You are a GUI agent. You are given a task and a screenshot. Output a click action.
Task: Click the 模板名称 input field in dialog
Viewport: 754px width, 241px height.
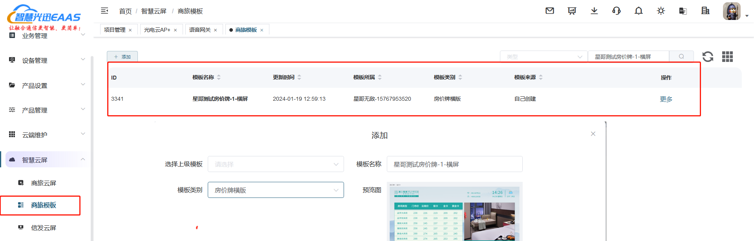454,164
